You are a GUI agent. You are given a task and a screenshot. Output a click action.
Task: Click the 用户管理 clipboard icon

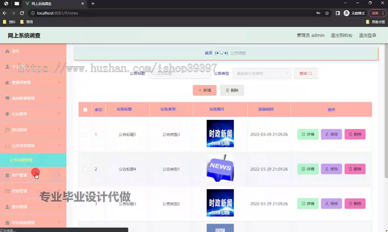pos(7,175)
